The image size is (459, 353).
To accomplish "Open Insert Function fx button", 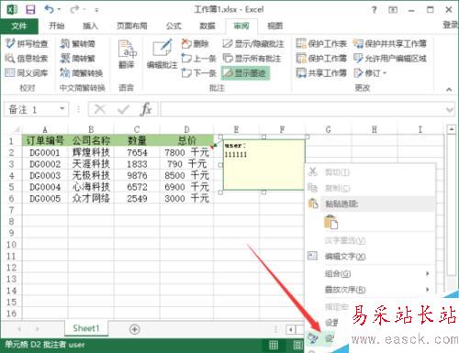I will pos(146,109).
